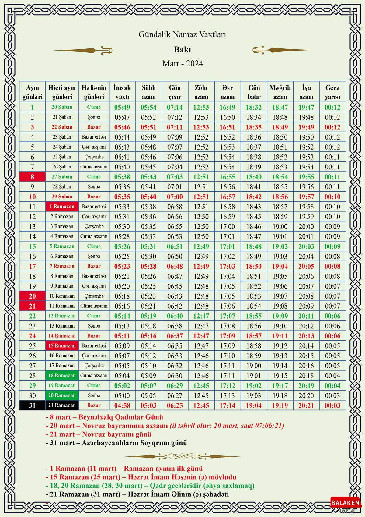Click the "Məğrib azanı" column header
365x517 pixels.
tap(280, 92)
